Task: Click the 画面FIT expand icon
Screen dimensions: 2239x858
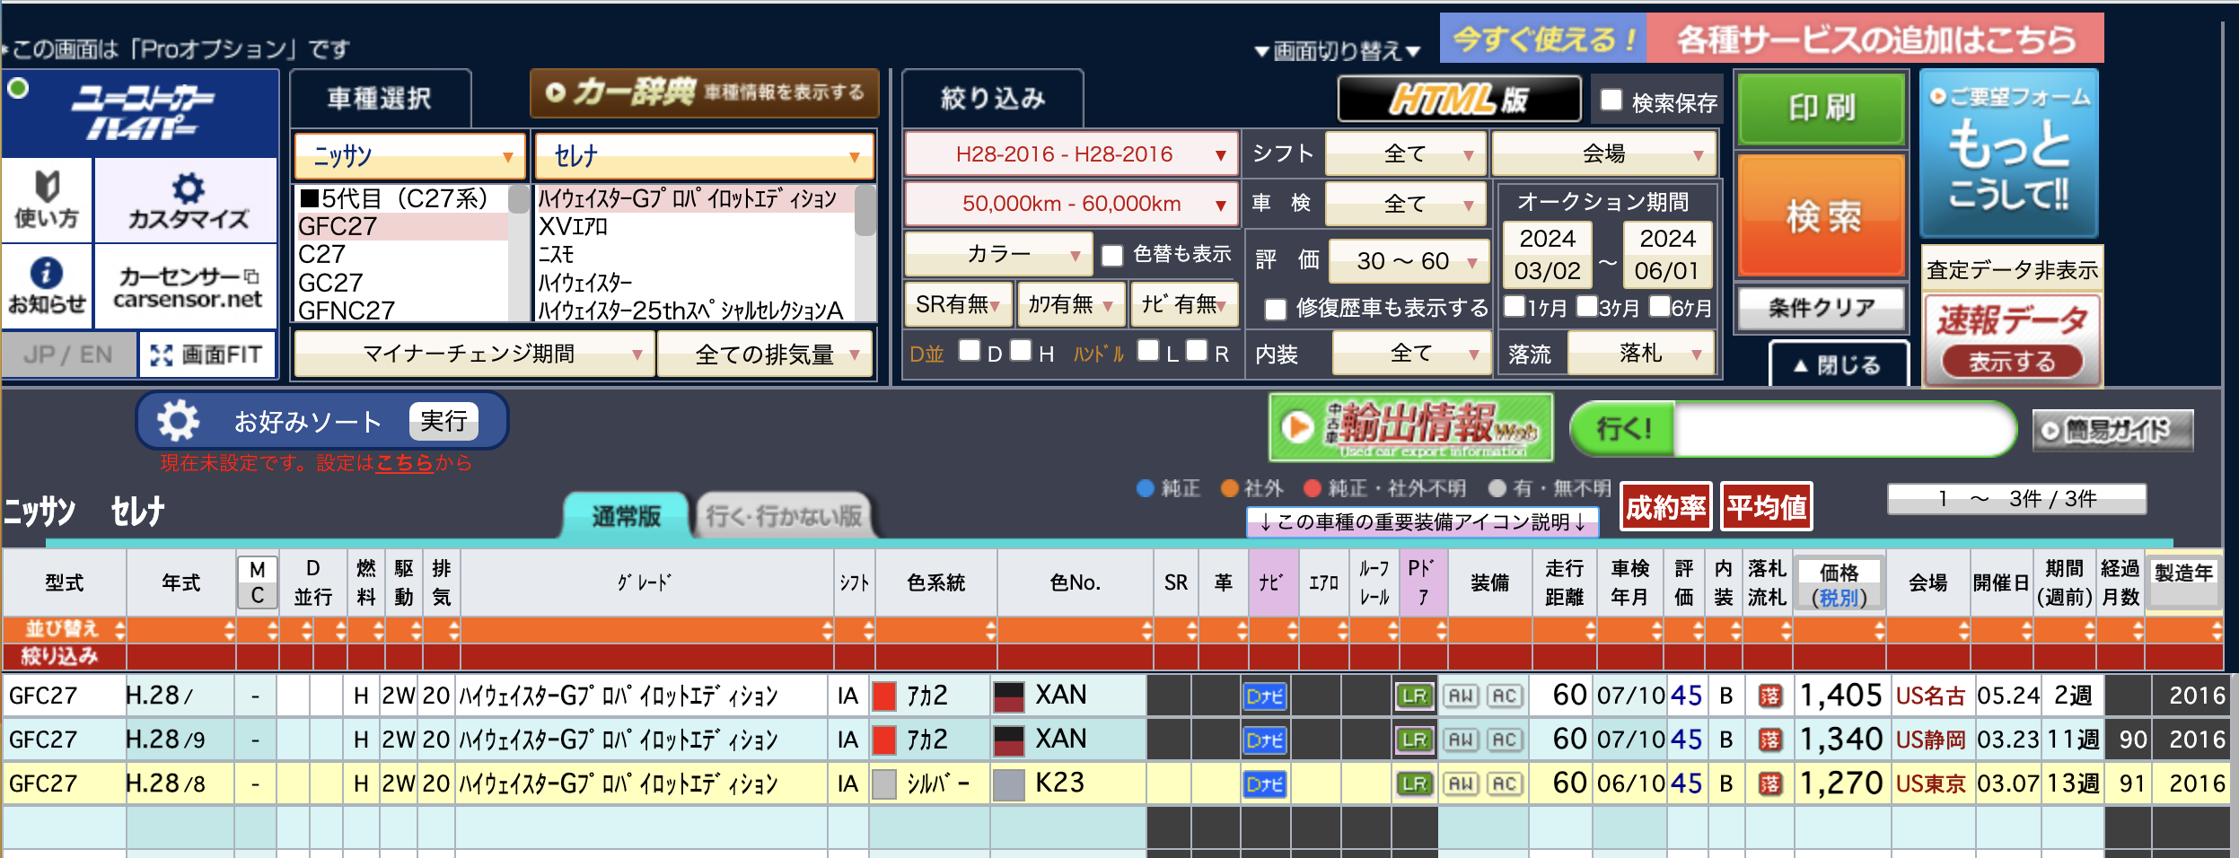Action: point(162,355)
